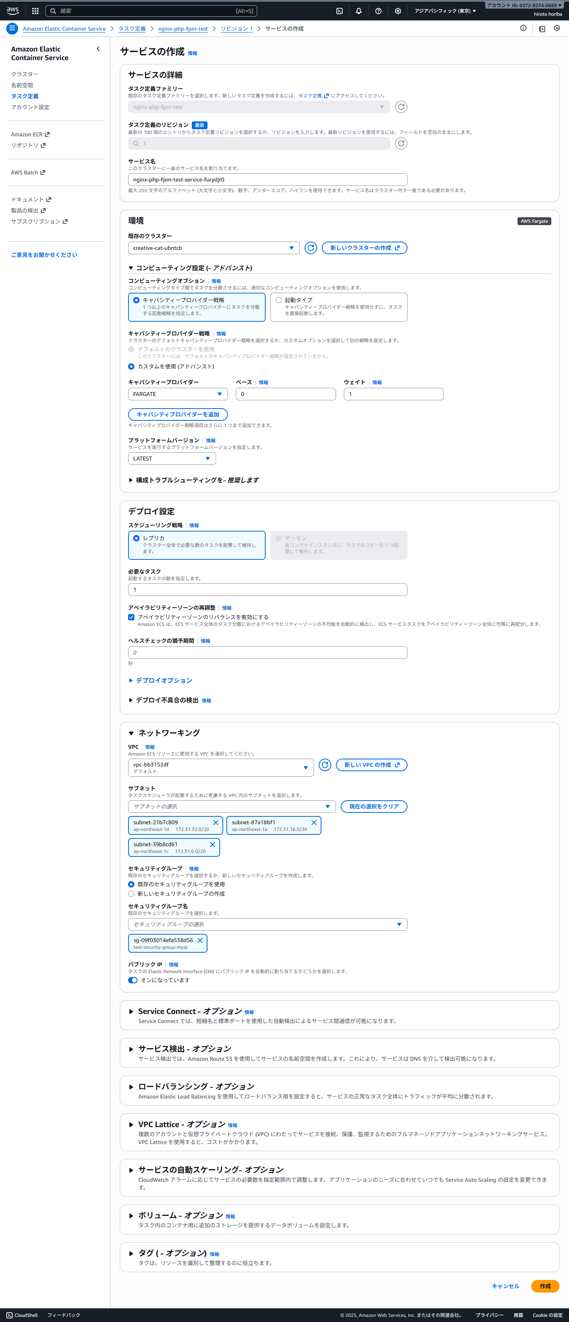Screen dimensions: 569x1322
Task: Open the AWS CloudShell icon in top bar
Action: point(340,11)
